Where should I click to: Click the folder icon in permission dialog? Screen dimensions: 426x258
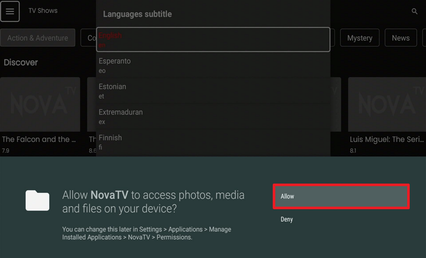point(38,200)
